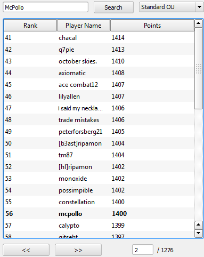Select player chacal in the list
Viewport: 204px width, 257px height.
[99, 38]
